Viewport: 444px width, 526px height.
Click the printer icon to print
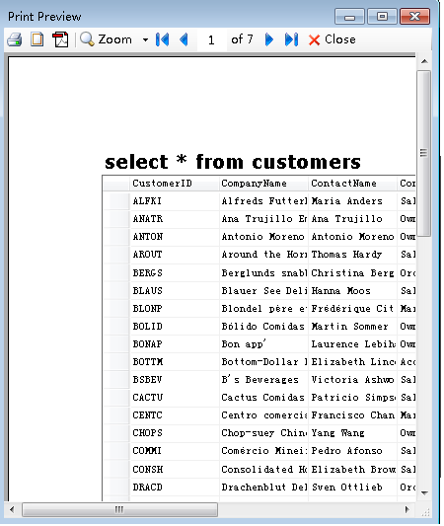(15, 39)
